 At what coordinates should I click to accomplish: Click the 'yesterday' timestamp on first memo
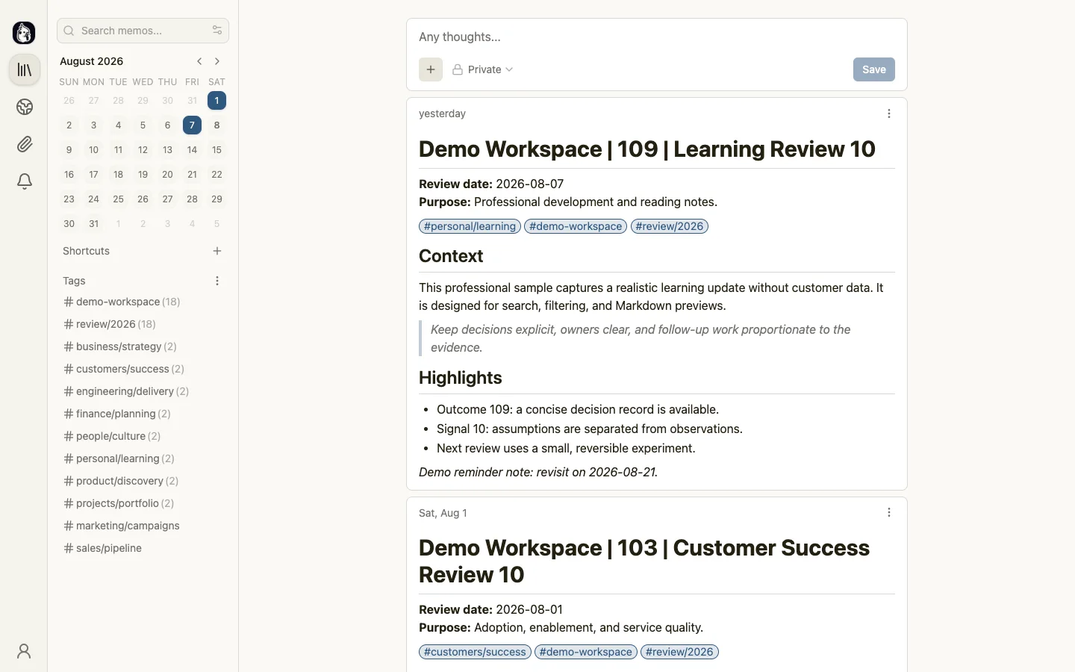(442, 113)
